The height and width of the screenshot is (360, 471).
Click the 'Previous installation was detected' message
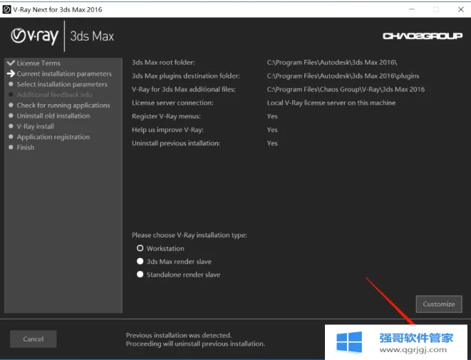pyautogui.click(x=179, y=335)
